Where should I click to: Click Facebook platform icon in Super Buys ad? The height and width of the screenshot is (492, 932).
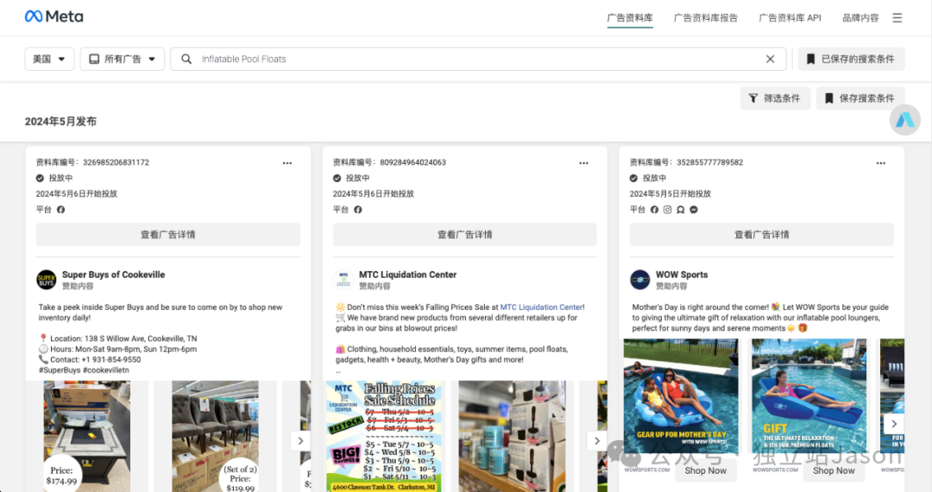(x=60, y=209)
